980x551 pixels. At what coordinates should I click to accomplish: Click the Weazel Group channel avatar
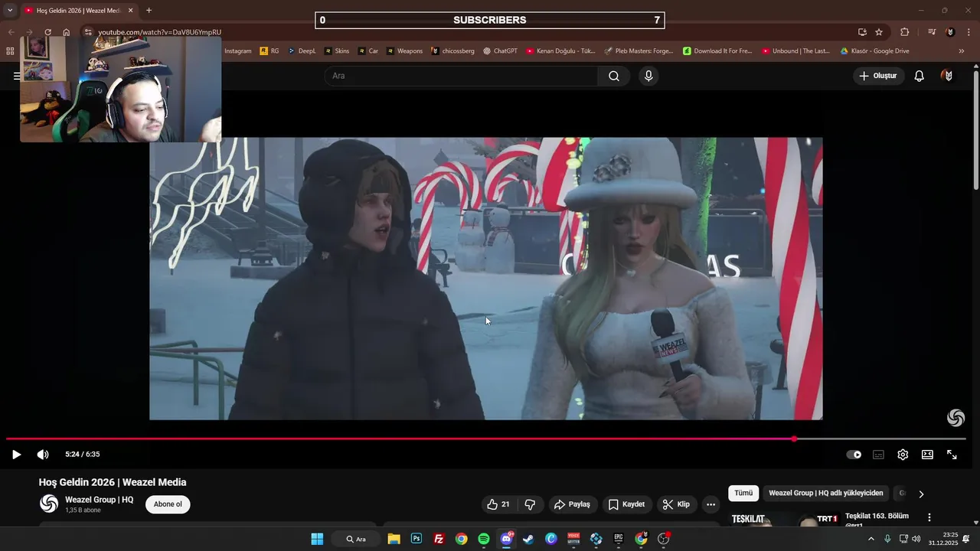pyautogui.click(x=49, y=504)
